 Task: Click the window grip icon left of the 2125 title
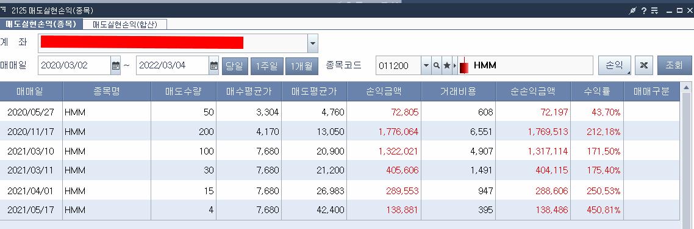coord(4,9)
